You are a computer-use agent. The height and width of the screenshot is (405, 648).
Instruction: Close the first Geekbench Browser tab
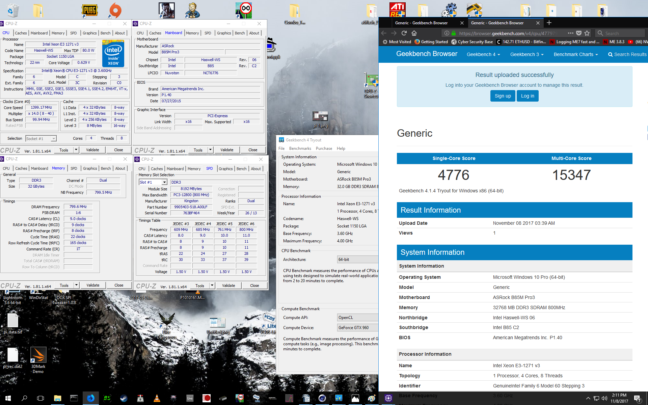point(462,23)
